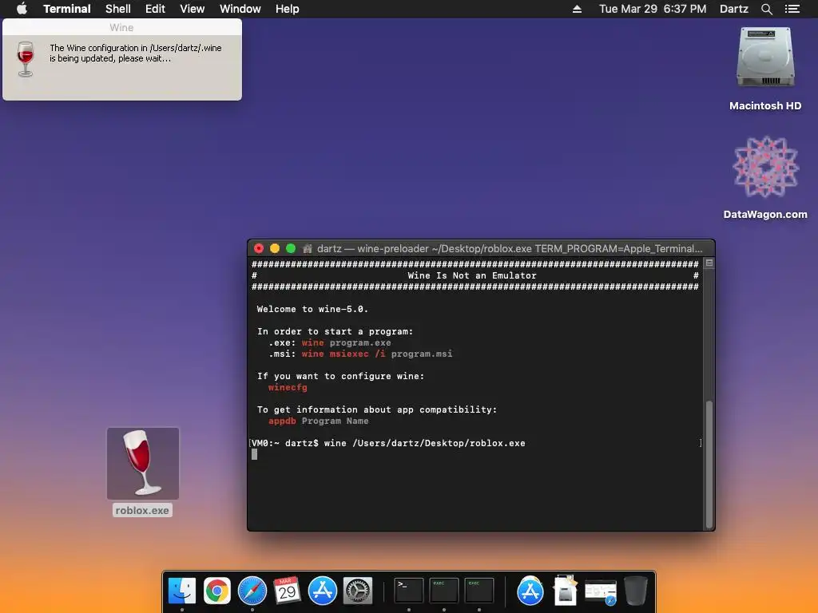Open Terminal prompt icon in Dock

point(408,591)
